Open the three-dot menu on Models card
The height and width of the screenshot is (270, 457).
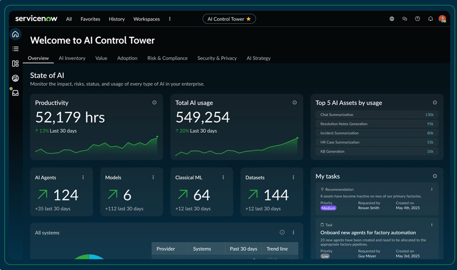point(153,177)
